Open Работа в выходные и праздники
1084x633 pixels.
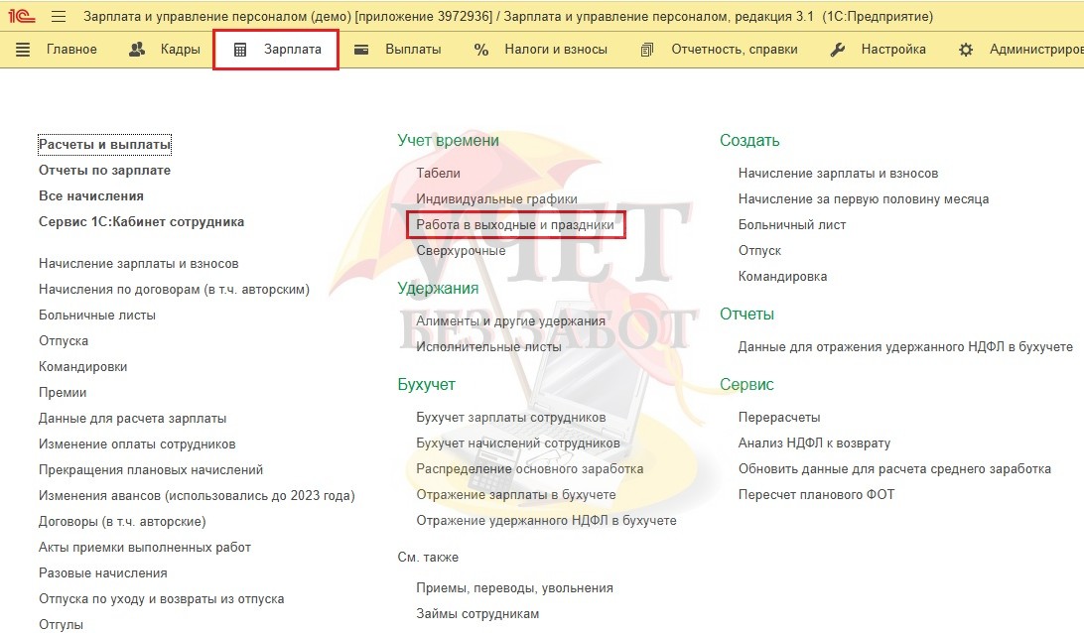[515, 225]
